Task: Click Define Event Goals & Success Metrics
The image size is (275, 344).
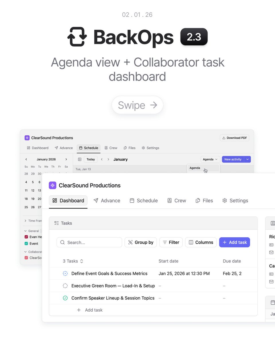Action: click(x=109, y=273)
